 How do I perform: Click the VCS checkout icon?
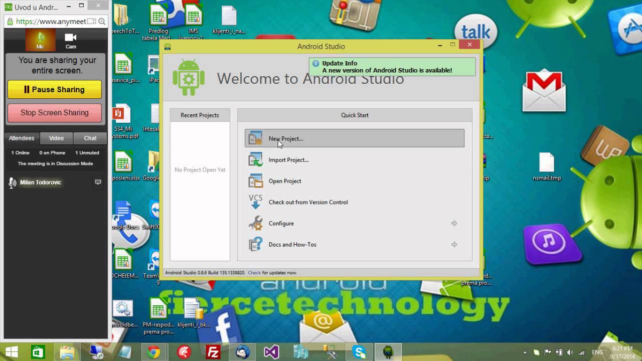click(x=256, y=202)
